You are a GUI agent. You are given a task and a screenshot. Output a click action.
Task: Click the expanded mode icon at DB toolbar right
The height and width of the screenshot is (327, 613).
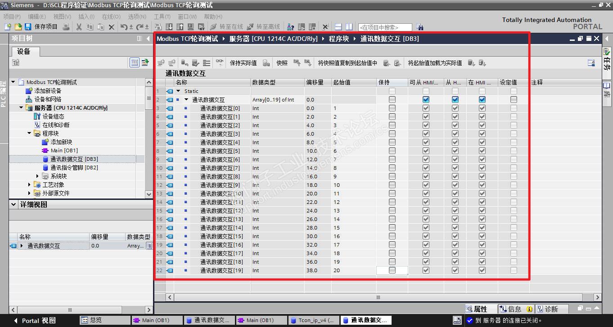(x=591, y=63)
